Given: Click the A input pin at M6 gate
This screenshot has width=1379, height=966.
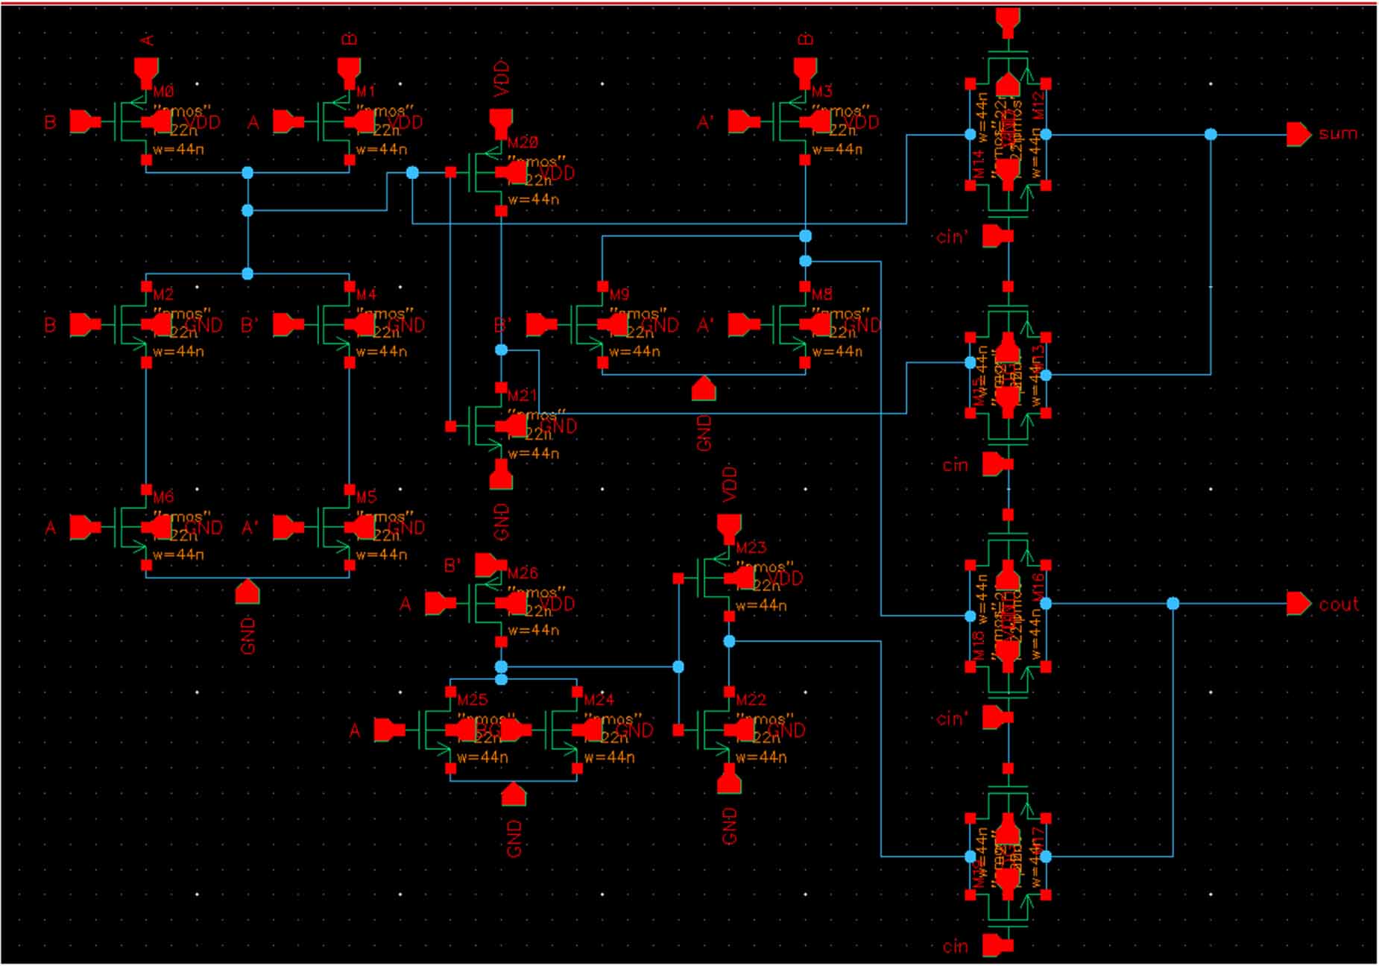Looking at the screenshot, I should (83, 528).
